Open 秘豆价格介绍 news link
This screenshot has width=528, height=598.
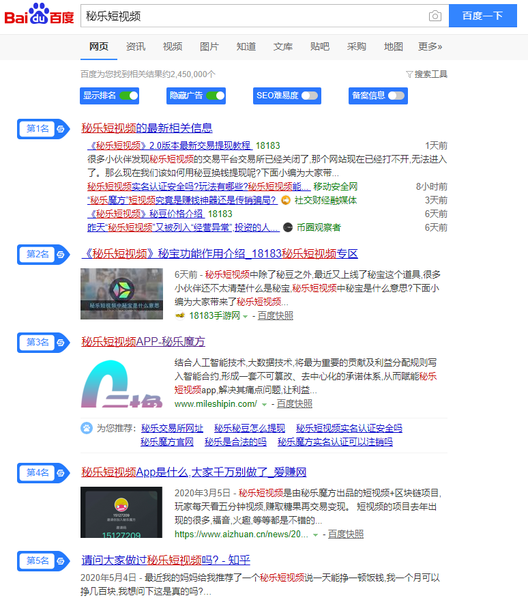146,214
